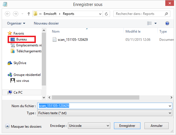Select Bureau in the Favoris list
The image size is (176, 135).
coord(21,39)
